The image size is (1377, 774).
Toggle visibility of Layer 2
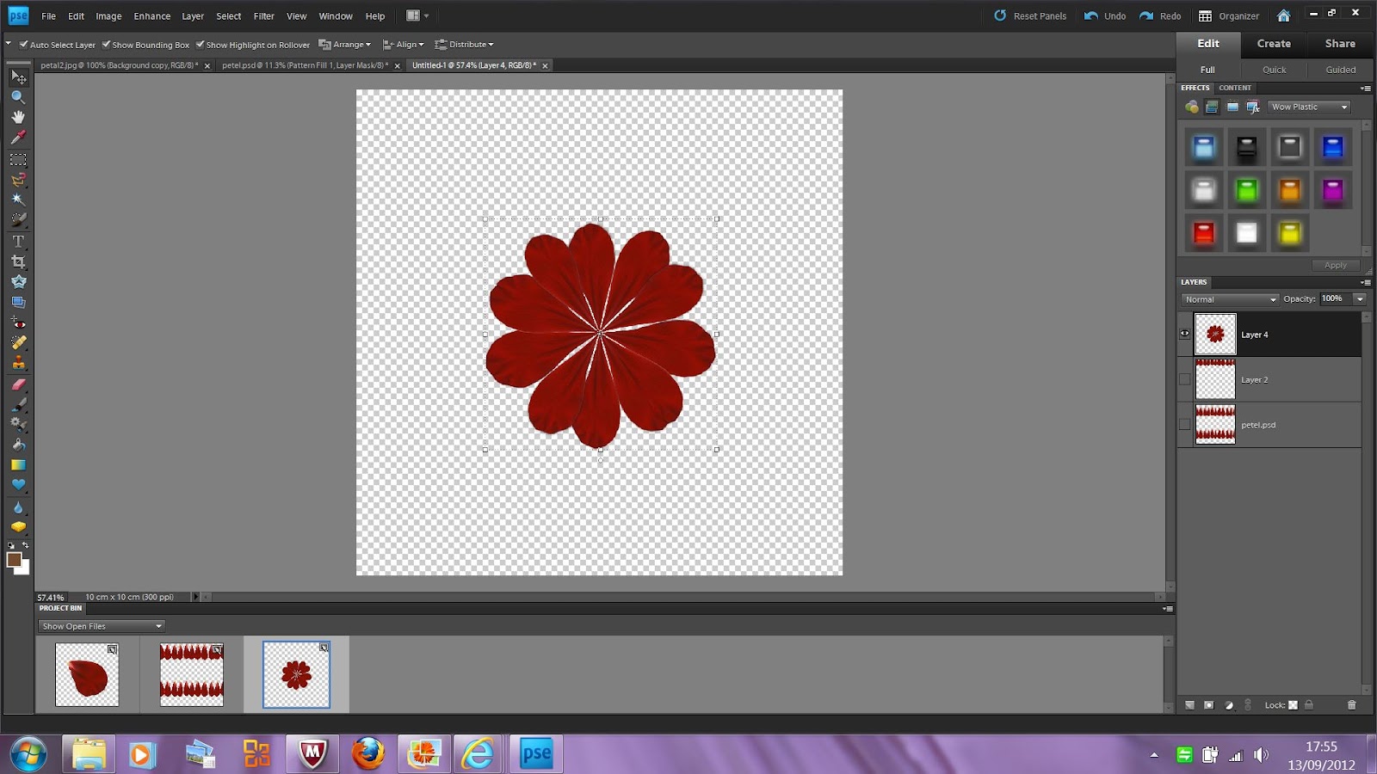[x=1185, y=379]
